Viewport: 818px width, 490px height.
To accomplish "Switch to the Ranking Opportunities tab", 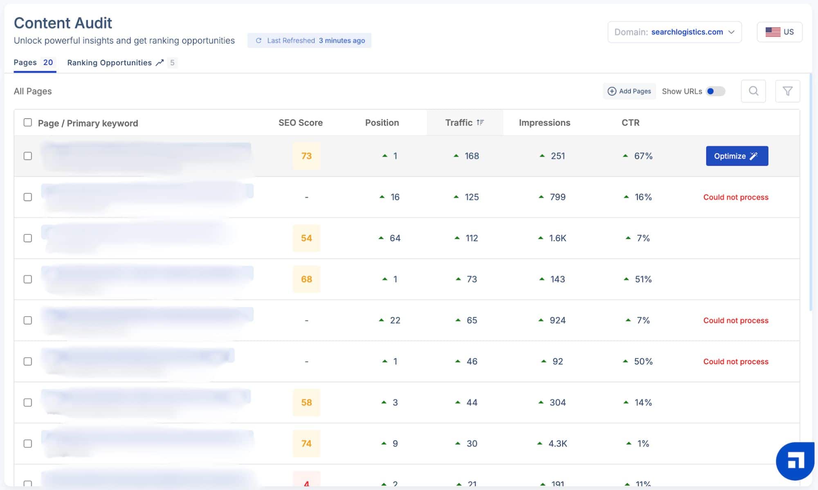I will [x=121, y=62].
